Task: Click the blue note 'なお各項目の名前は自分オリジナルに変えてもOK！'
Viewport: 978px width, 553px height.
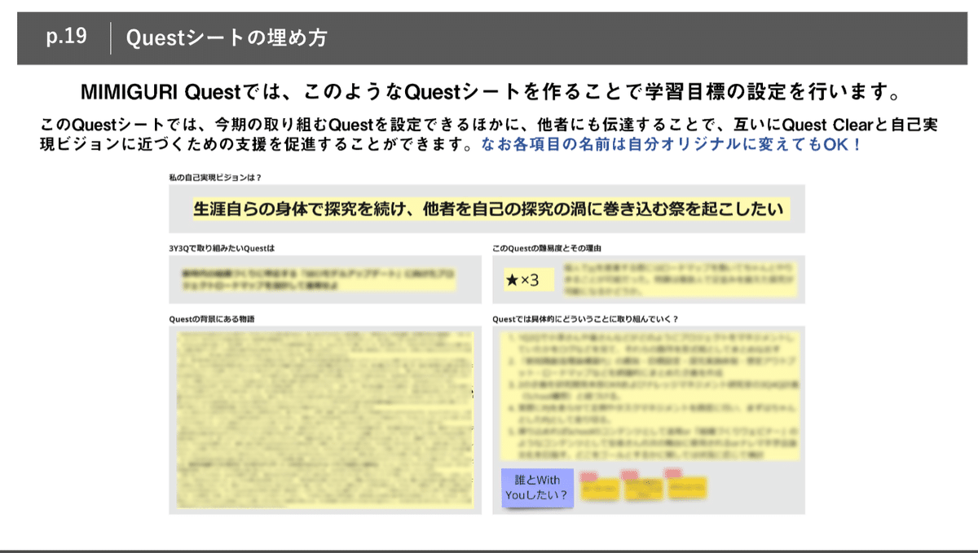Action: (x=671, y=147)
